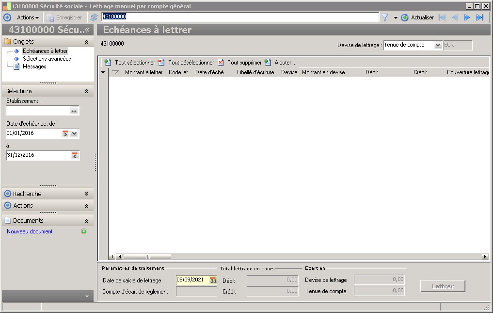This screenshot has width=493, height=313.
Task: Click the filter funnel icon
Action: click(385, 17)
